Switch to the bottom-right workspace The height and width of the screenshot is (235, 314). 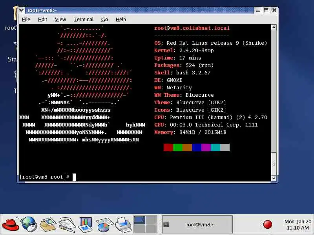151,228
